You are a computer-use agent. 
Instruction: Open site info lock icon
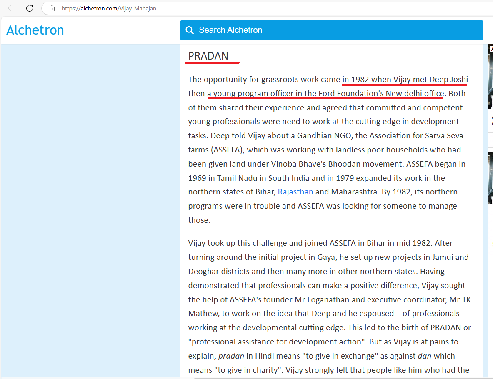click(x=52, y=8)
